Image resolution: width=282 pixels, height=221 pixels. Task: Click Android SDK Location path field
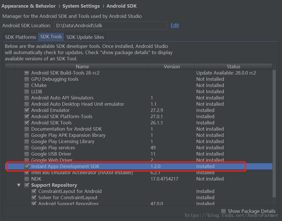pyautogui.click(x=110, y=25)
